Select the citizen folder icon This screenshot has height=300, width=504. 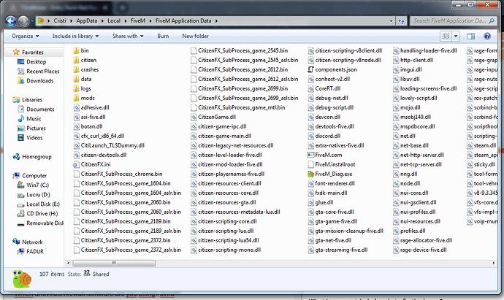76,60
